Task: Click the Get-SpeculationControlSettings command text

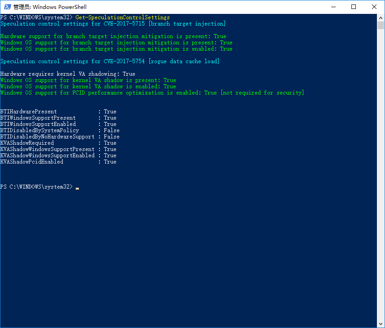Action: (x=122, y=17)
